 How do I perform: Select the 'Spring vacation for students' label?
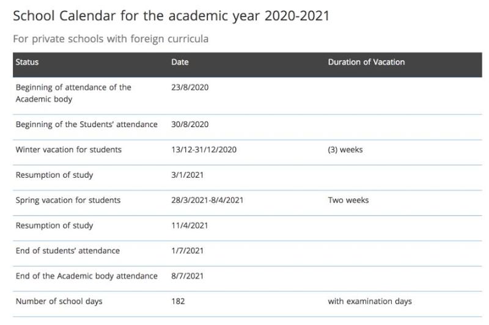point(68,200)
